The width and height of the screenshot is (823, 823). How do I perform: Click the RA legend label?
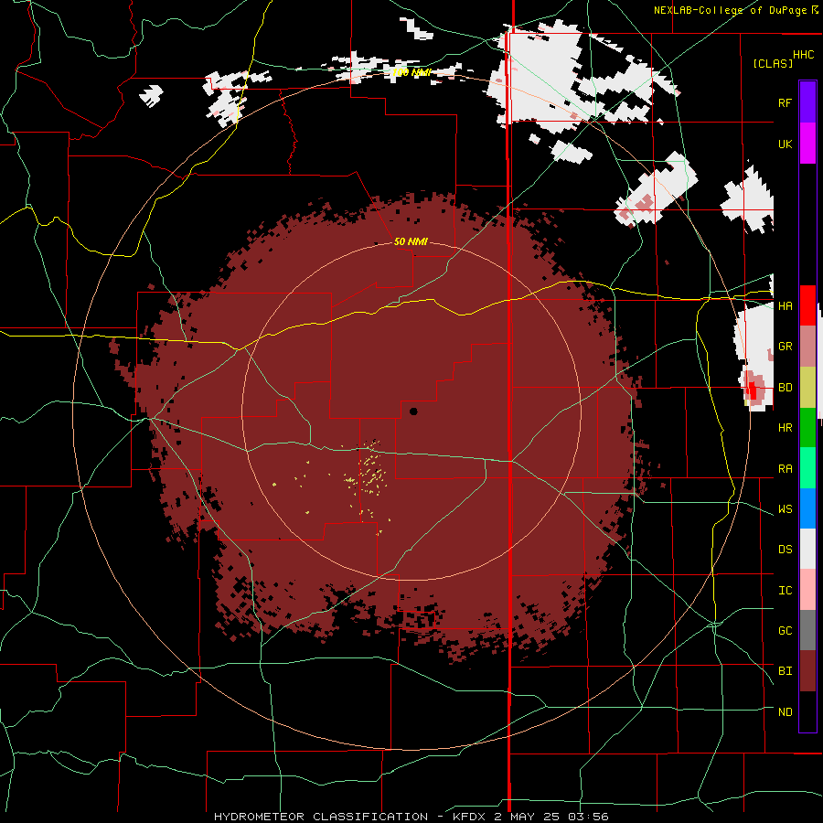pos(785,469)
